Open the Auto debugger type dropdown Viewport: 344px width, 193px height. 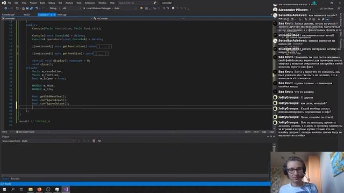point(125,9)
